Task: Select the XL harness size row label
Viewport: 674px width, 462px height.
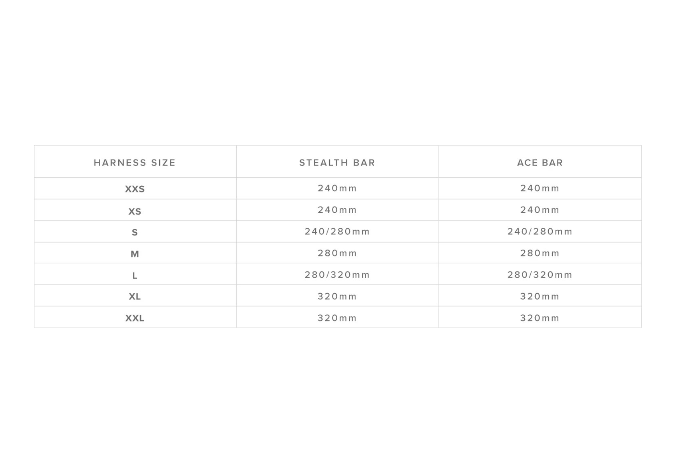Action: pyautogui.click(x=135, y=297)
